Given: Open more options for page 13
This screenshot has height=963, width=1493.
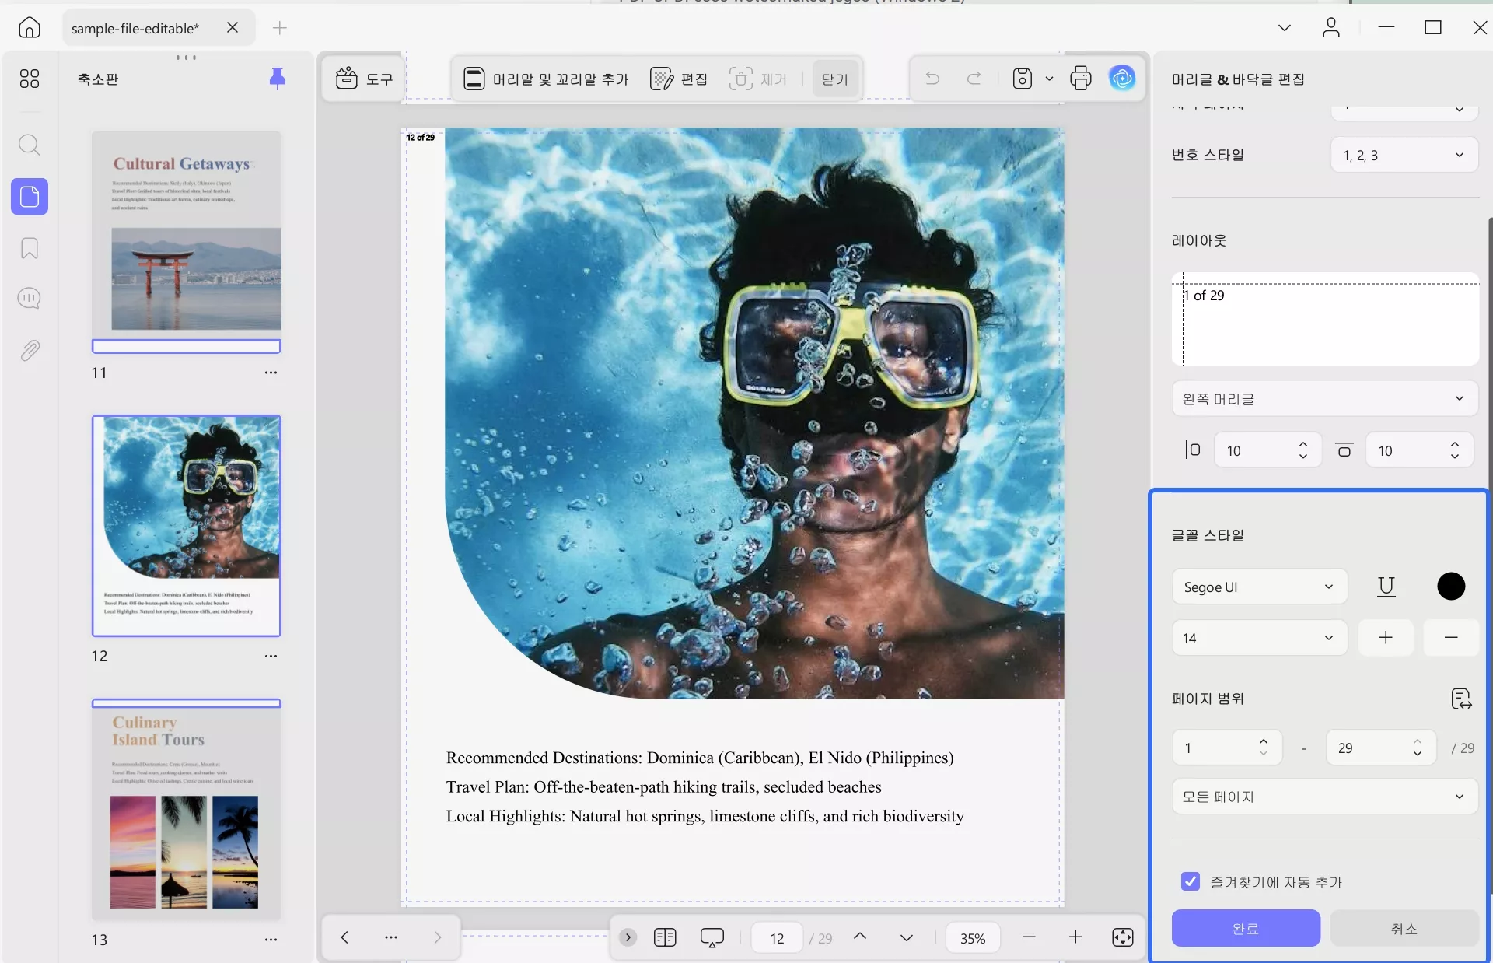Looking at the screenshot, I should point(271,940).
